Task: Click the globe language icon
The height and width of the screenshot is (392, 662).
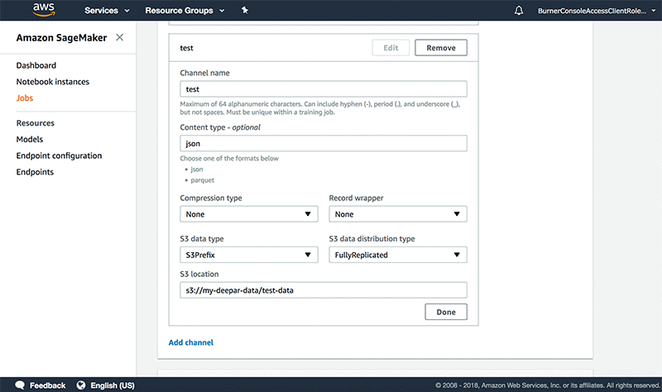Action: (81, 385)
